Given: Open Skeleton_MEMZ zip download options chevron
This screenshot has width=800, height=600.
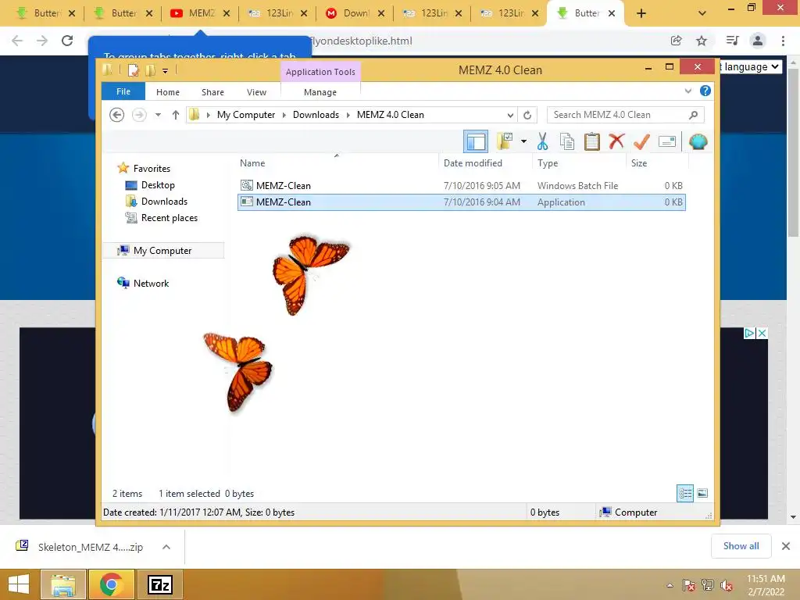Looking at the screenshot, I should click(166, 546).
